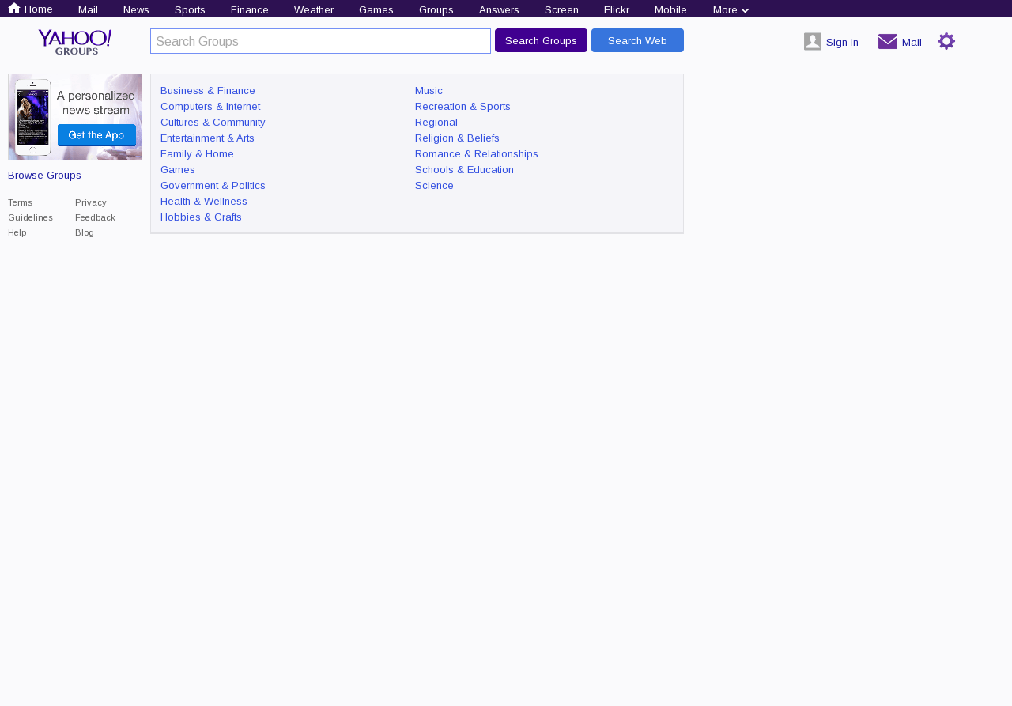The image size is (1012, 706).
Task: Browse the Science category
Action: click(x=434, y=186)
